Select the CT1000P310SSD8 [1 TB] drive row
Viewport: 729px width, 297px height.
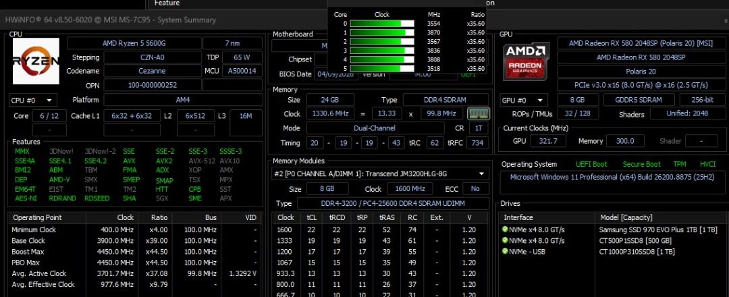(614, 252)
